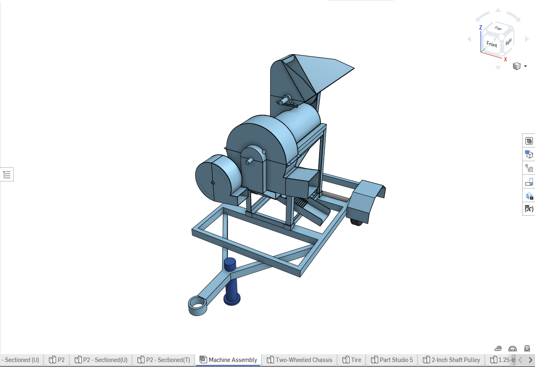Select the Top face of view cube

click(x=498, y=29)
